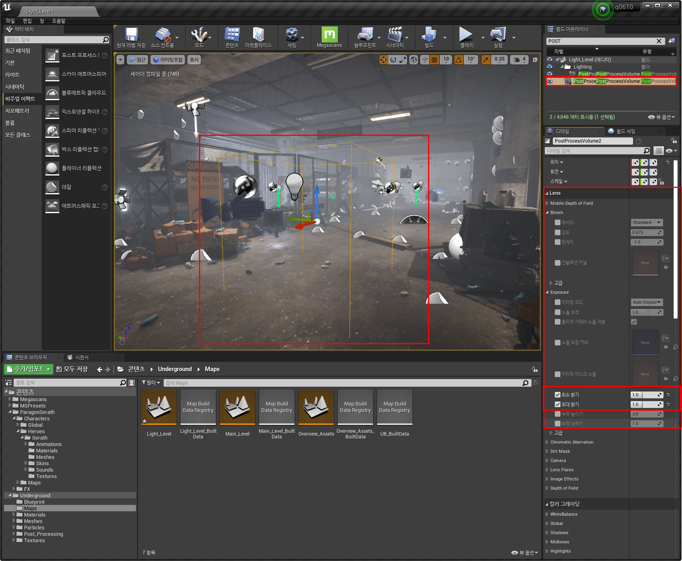This screenshot has width=682, height=561.
Task: Open the Auto Exposure metering dropdown
Action: point(647,302)
